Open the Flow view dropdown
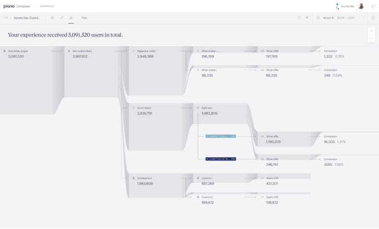 click(x=85, y=18)
